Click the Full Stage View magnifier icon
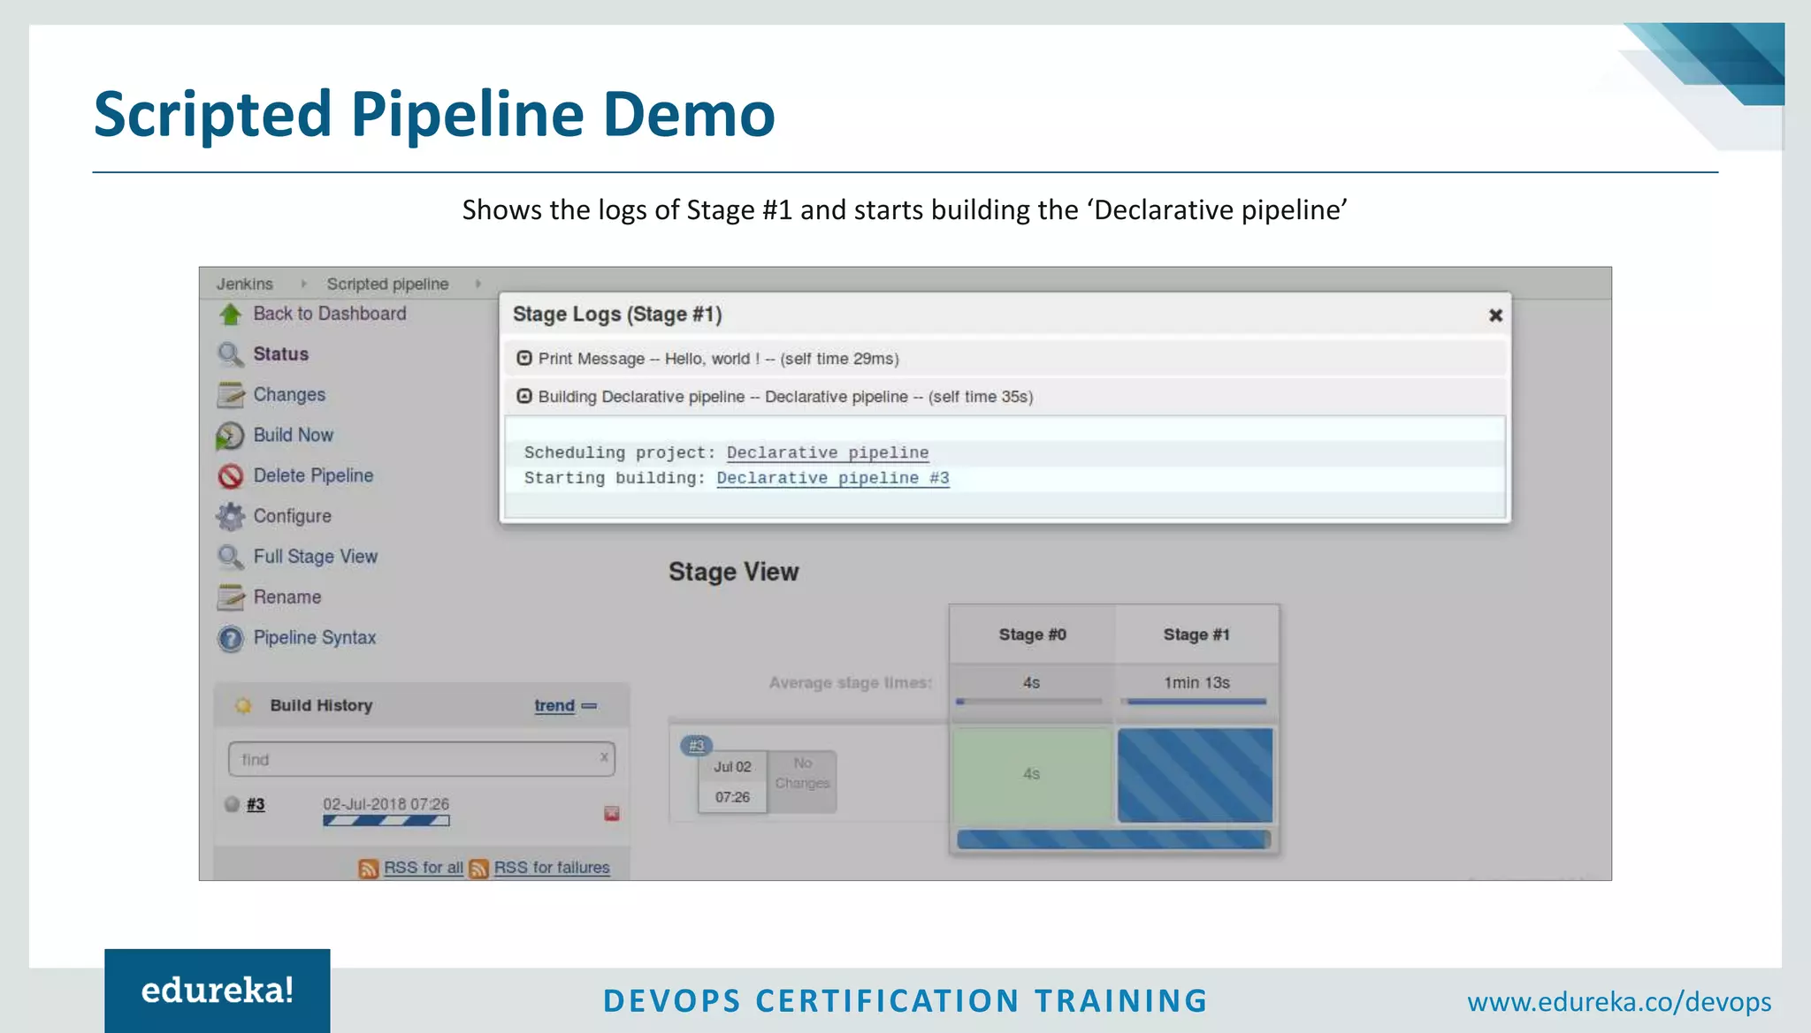Viewport: 1811px width, 1033px height. (x=230, y=557)
